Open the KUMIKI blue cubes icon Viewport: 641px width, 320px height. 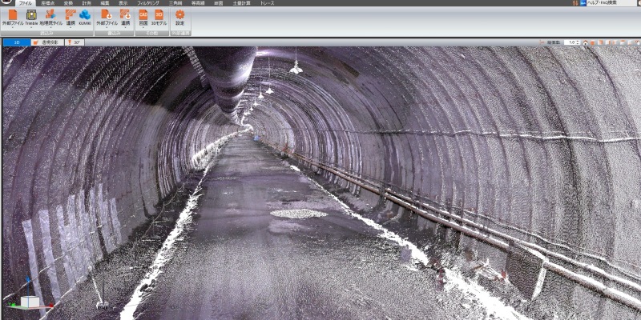85,15
